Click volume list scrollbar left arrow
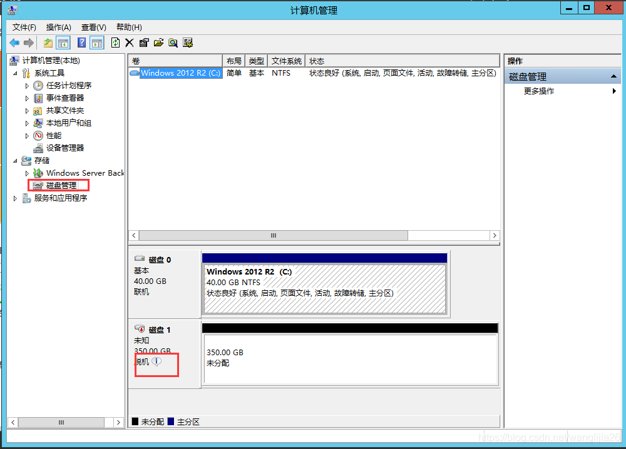This screenshot has height=449, width=626. coord(134,235)
